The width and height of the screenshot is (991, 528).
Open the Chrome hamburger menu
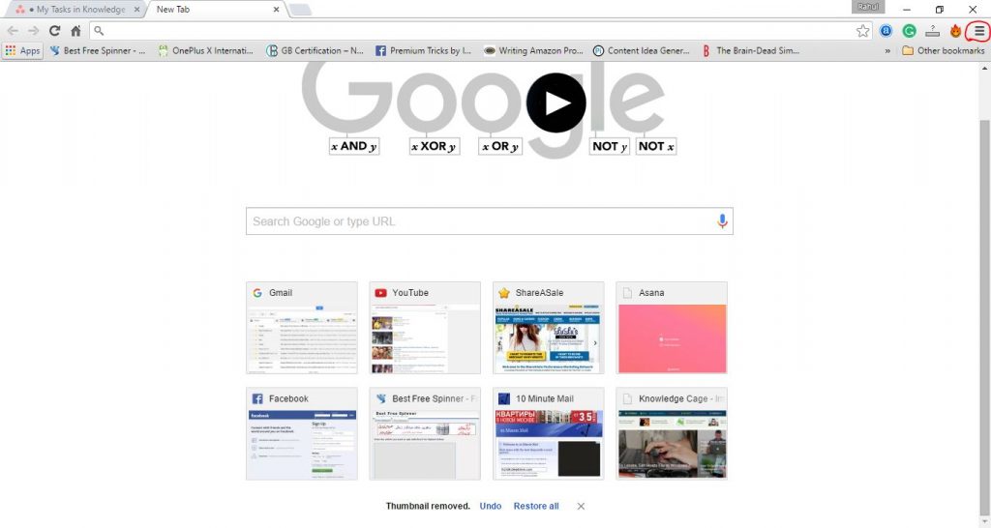click(x=979, y=30)
